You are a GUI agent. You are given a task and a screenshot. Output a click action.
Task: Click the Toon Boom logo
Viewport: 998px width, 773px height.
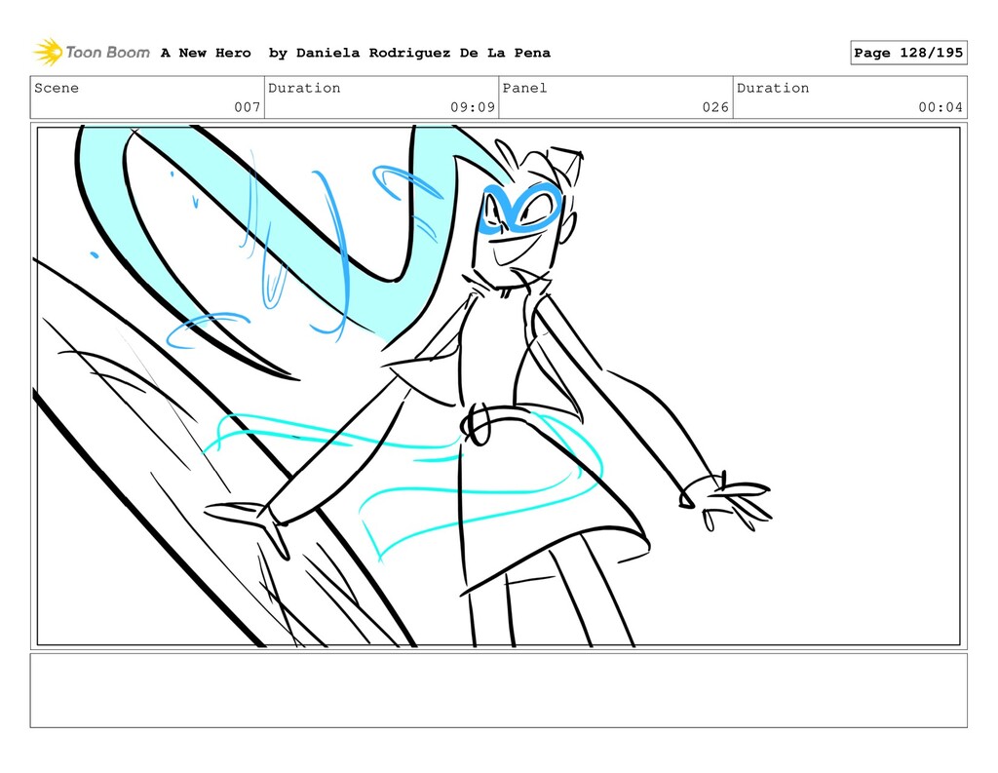tap(92, 53)
